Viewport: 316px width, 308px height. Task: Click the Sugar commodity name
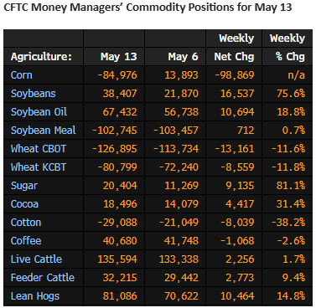[x=24, y=186]
